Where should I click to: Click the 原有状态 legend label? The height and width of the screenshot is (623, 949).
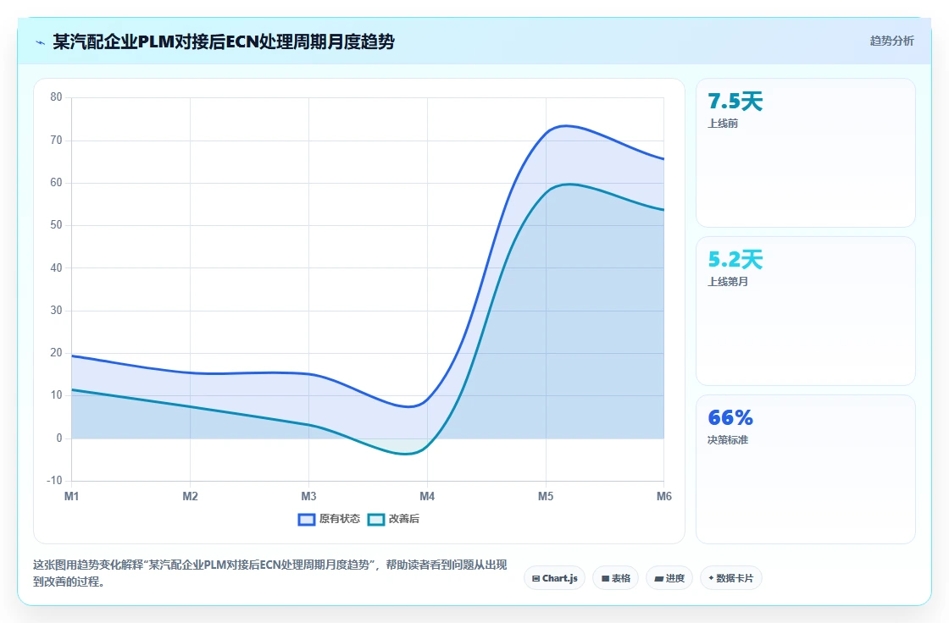(340, 519)
